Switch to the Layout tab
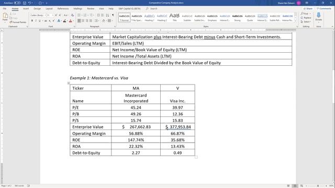This screenshot has width=335, height=188. point(49,8)
